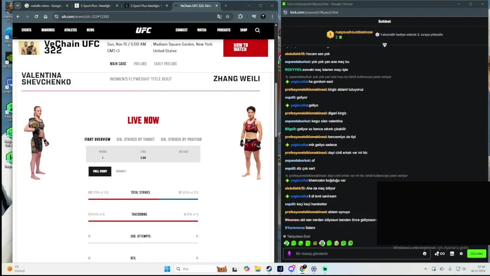Select first green emote in follower emotes
Image resolution: width=490 pixels, height=276 pixels.
click(286, 243)
